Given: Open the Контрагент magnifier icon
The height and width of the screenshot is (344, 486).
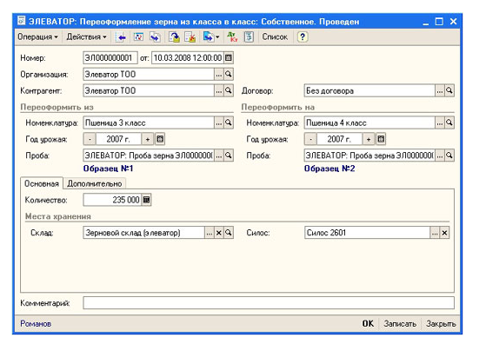Looking at the screenshot, I should [229, 90].
